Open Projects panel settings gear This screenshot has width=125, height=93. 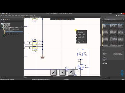pos(9,19)
